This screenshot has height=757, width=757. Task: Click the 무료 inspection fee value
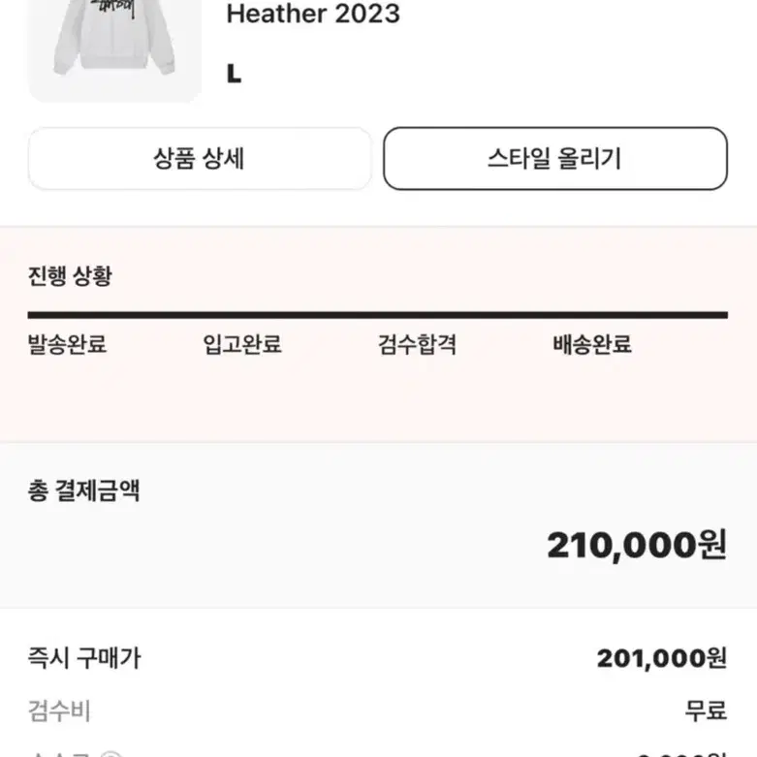706,711
